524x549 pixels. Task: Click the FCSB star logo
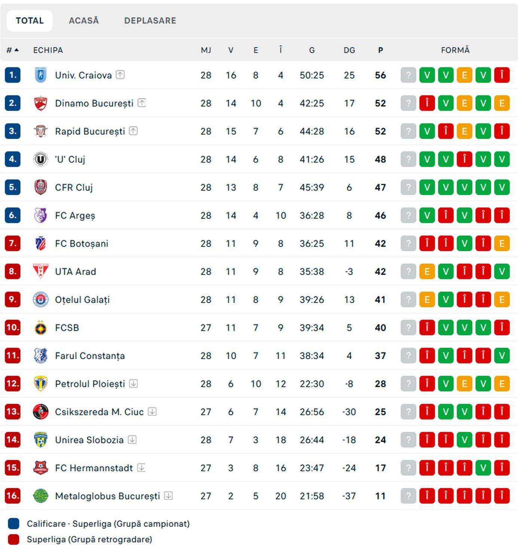pos(40,328)
